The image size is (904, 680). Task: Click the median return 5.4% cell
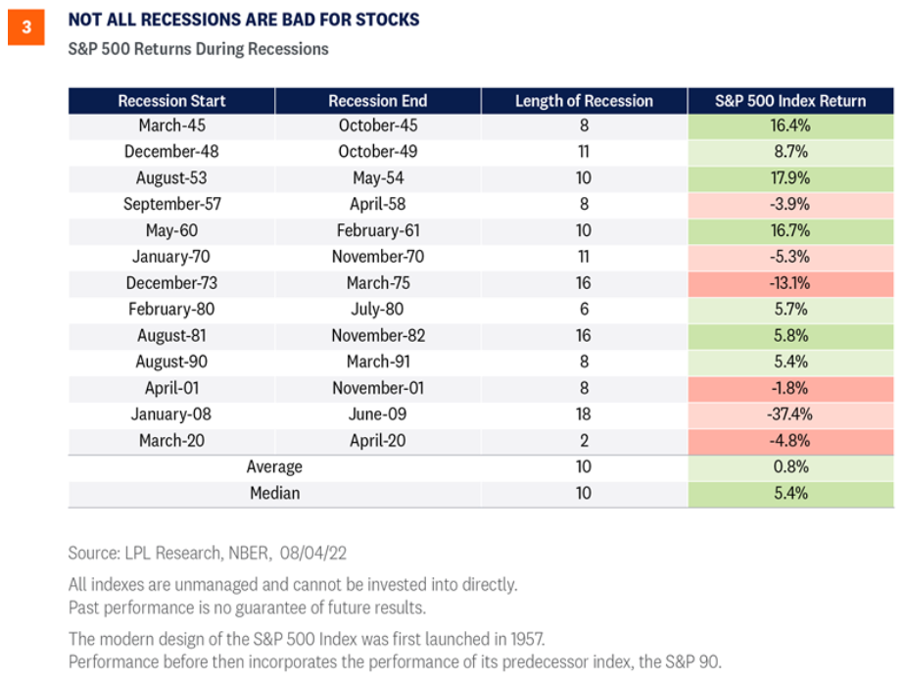pyautogui.click(x=791, y=493)
